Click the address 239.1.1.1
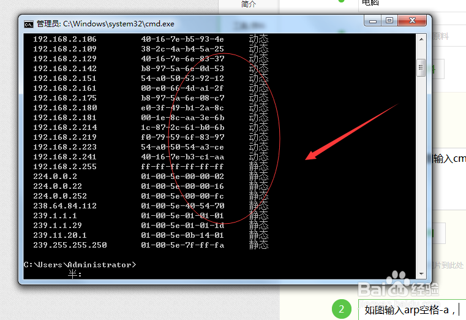This screenshot has width=466, height=320. [x=55, y=216]
